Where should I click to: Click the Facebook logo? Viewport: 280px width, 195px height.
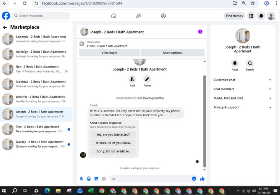(6, 16)
